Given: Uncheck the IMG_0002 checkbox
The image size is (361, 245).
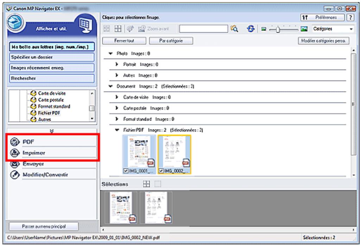Looking at the screenshot, I should (x=161, y=171).
